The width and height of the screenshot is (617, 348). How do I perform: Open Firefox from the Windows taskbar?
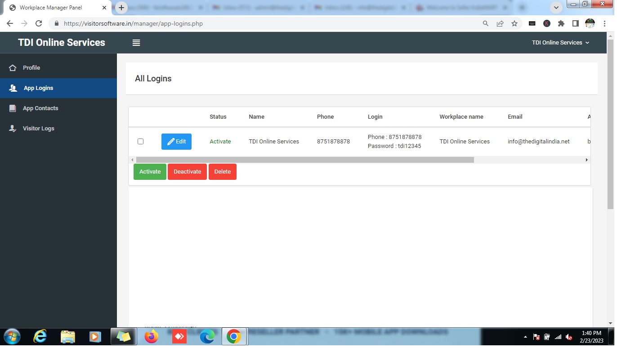coord(152,336)
